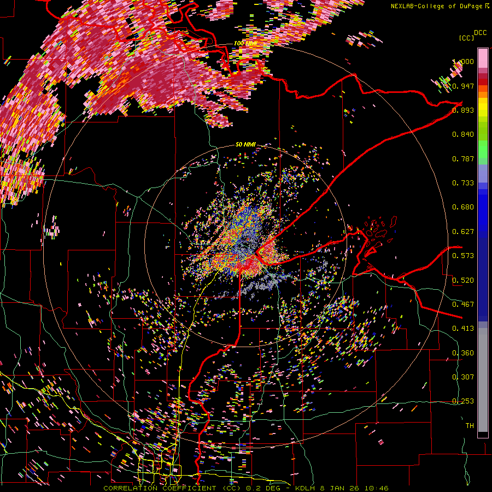Pick the 0.253 value on color scale
Image resolution: width=492 pixels, height=492 pixels.
tap(463, 401)
